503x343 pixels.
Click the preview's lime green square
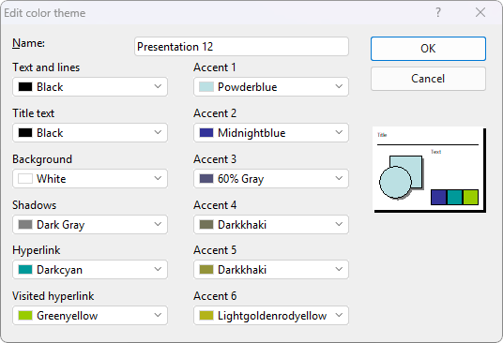coord(470,197)
